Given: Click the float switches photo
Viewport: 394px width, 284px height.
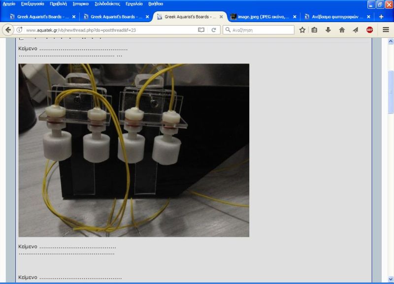Looking at the screenshot, I should tap(133, 150).
